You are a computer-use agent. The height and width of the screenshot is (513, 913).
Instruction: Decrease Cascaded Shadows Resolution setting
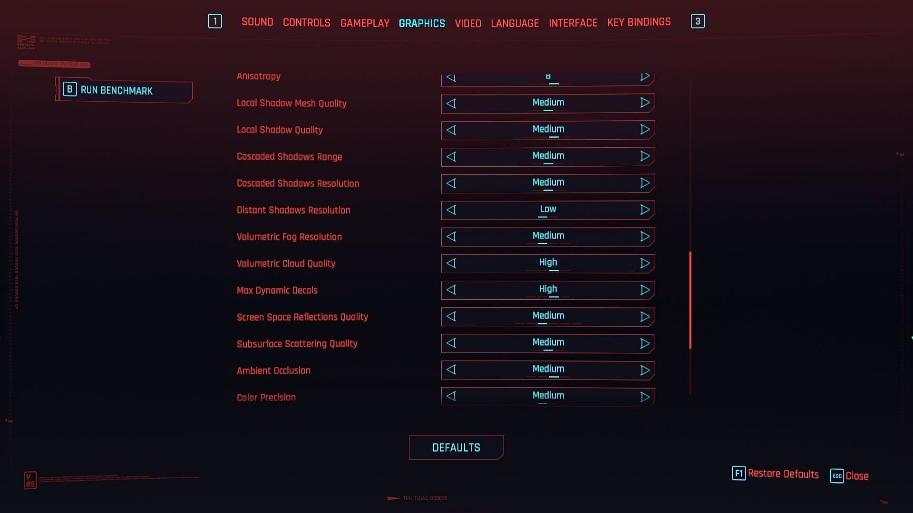[x=451, y=183]
